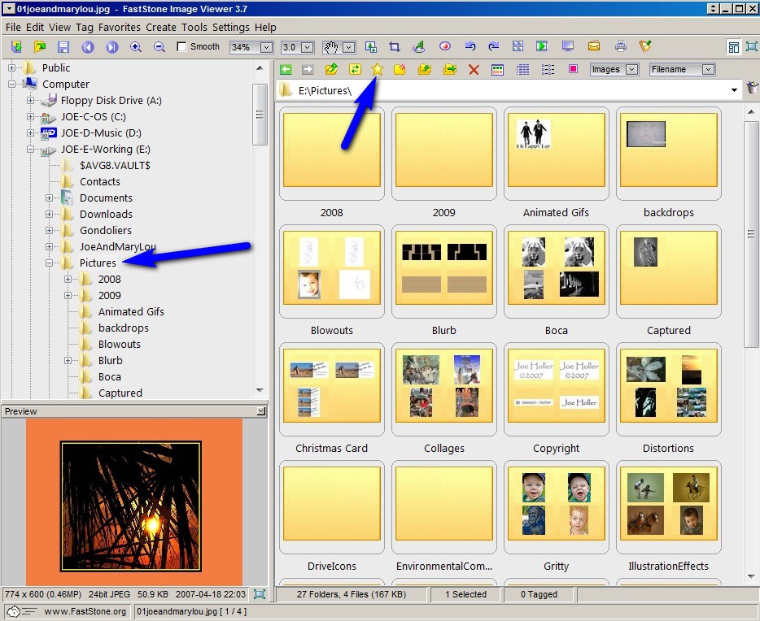This screenshot has width=760, height=621.
Task: Toggle fit-to-window icon in preview status bar
Action: (260, 594)
